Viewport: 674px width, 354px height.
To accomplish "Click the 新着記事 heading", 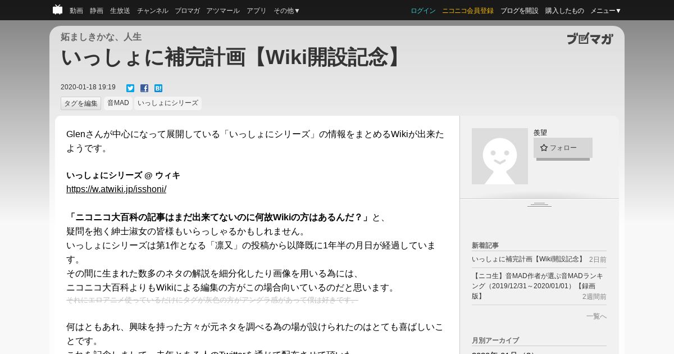I will [x=485, y=246].
